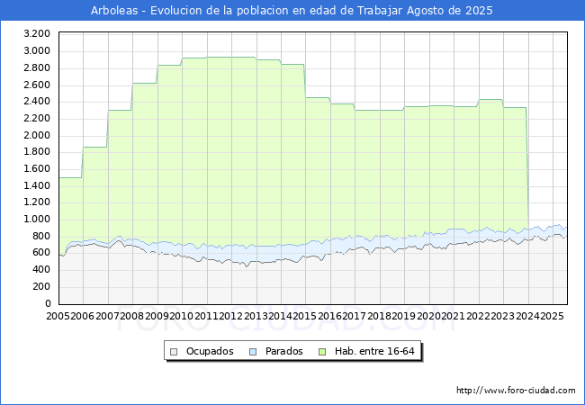Click the 1.000 value on the y-axis
Viewport: 585px width, 405px height.
(x=36, y=219)
